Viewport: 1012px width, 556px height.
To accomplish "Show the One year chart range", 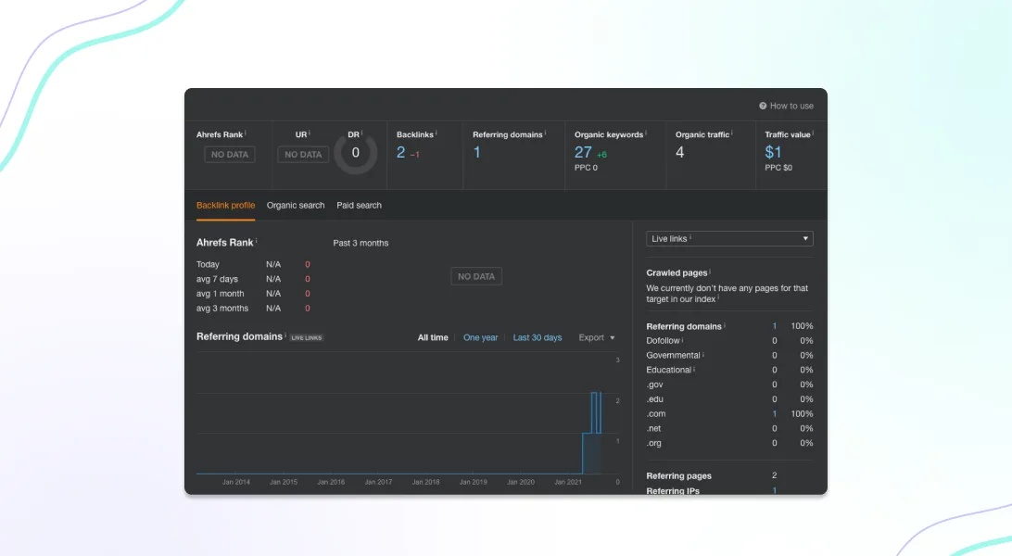I will point(480,337).
